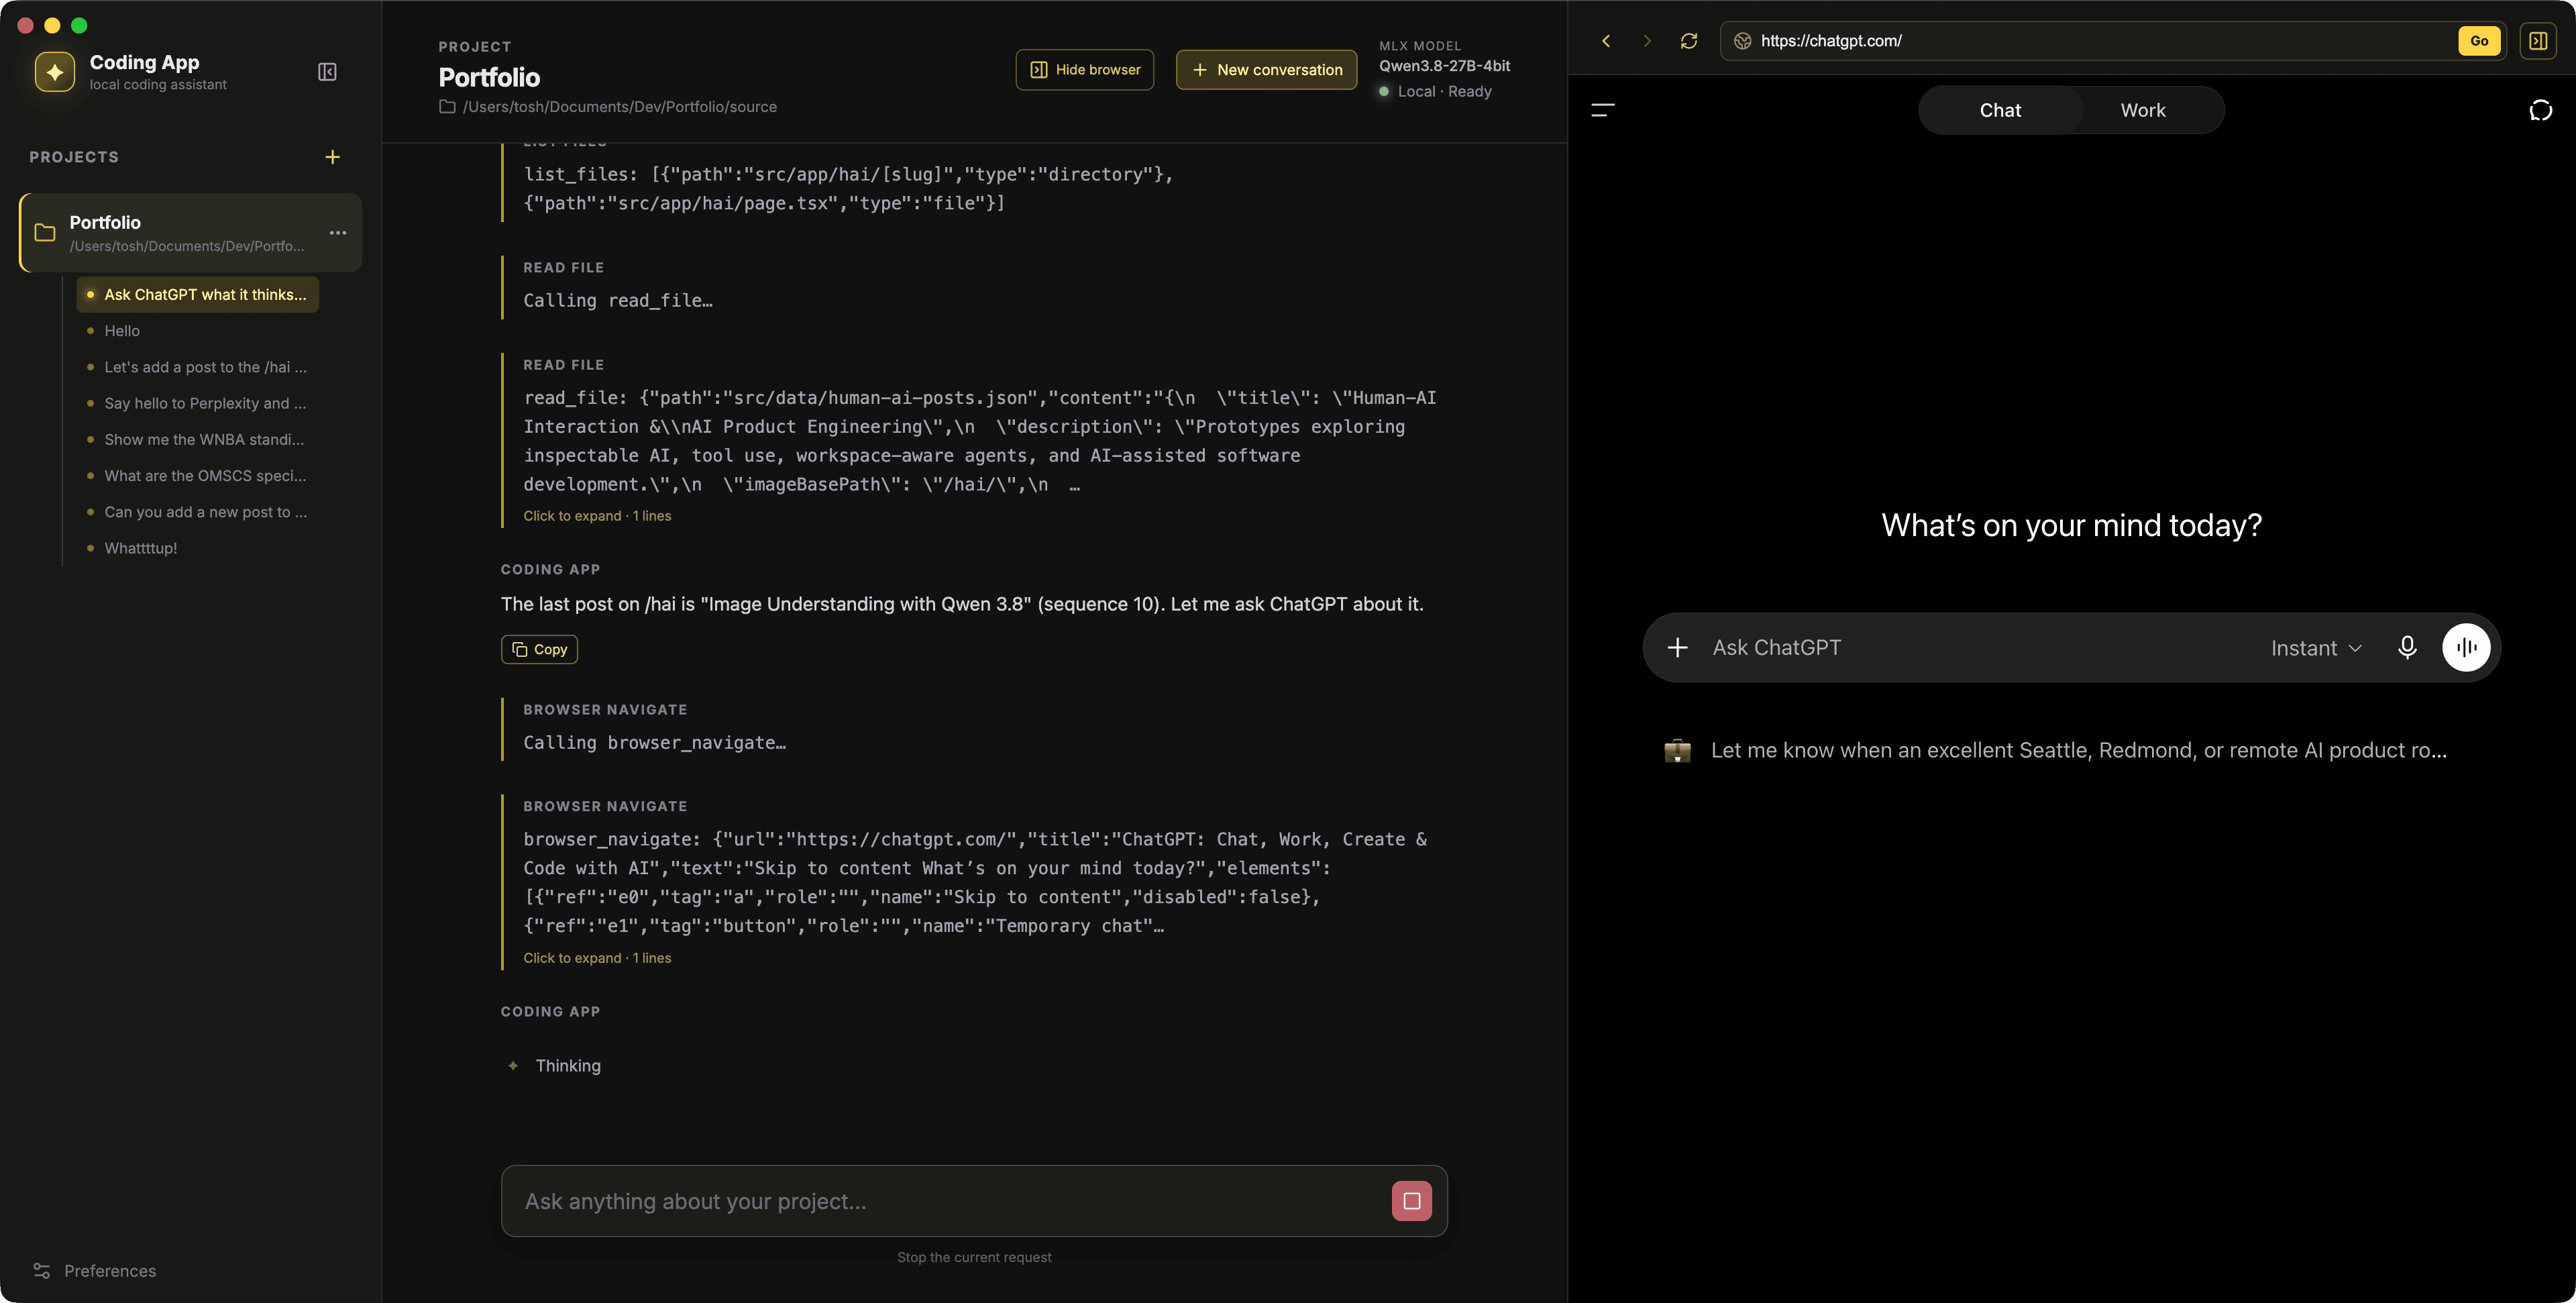
Task: Click the macOS green fullscreen window button
Action: tap(80, 26)
